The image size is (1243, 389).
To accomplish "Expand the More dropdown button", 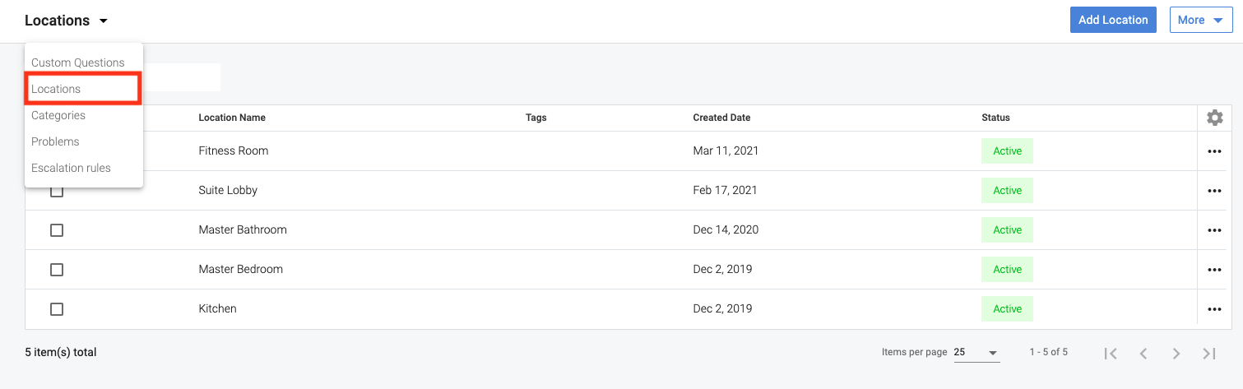I will (x=1200, y=21).
